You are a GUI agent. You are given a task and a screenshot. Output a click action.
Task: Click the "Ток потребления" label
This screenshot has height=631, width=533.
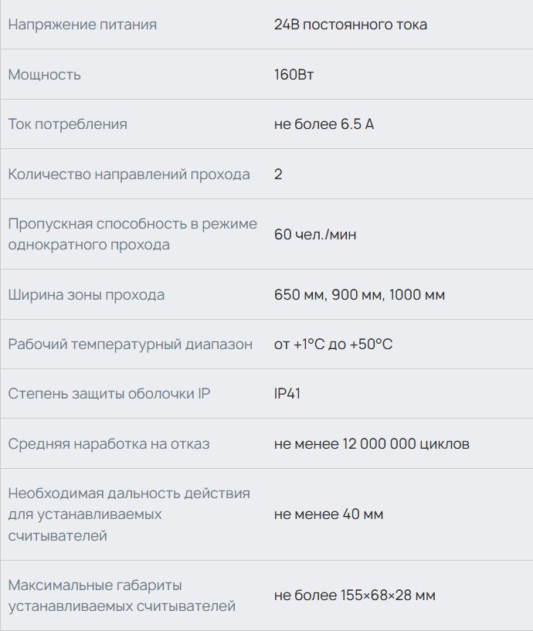tap(67, 124)
